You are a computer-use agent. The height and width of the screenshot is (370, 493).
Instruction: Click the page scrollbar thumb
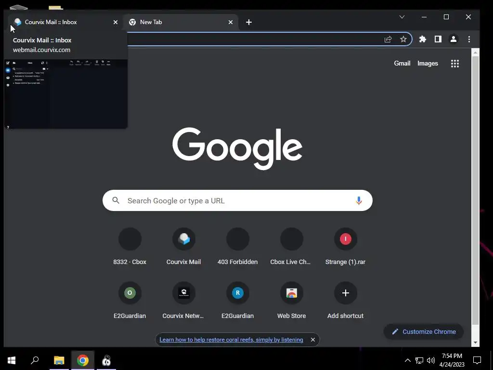pos(475,190)
